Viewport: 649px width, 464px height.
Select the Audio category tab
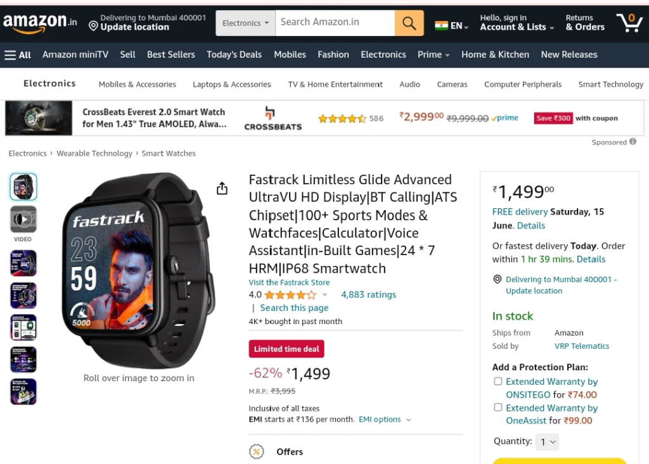(409, 84)
